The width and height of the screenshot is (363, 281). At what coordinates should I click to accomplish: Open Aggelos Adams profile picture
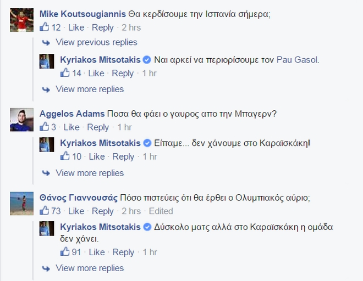[21, 120]
